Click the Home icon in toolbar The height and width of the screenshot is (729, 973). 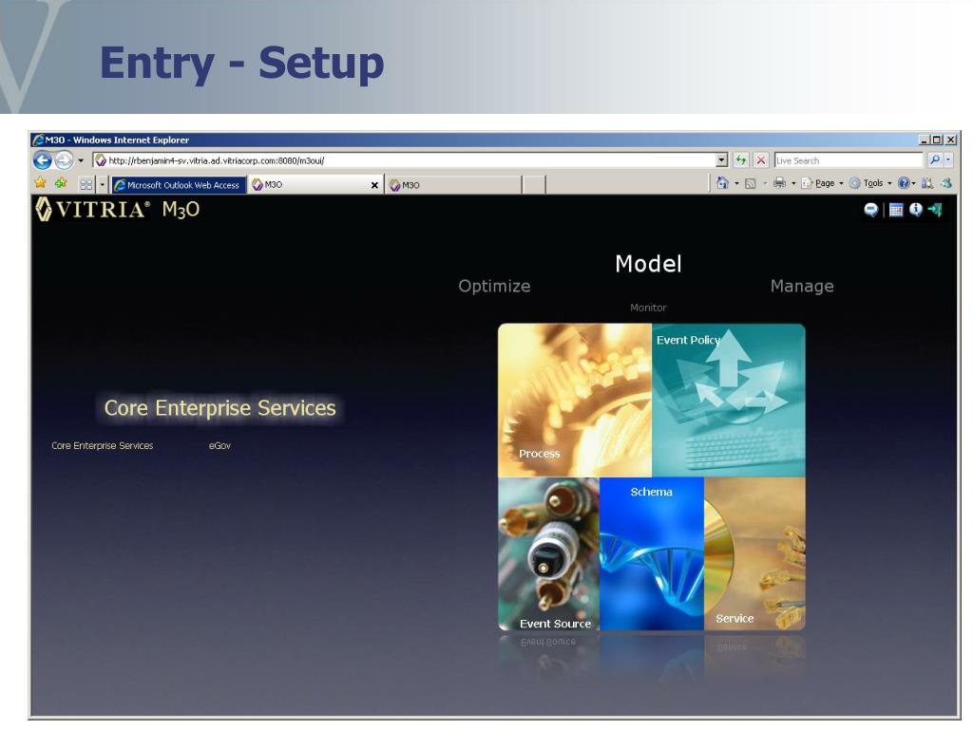coord(722,183)
